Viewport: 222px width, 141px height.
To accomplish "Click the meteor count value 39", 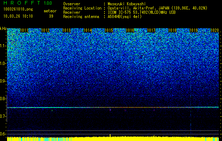I will pos(51,16).
